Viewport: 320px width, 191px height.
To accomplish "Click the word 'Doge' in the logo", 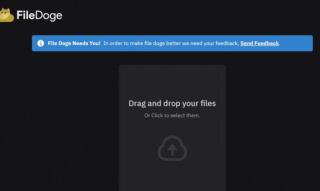I will pyautogui.click(x=48, y=16).
